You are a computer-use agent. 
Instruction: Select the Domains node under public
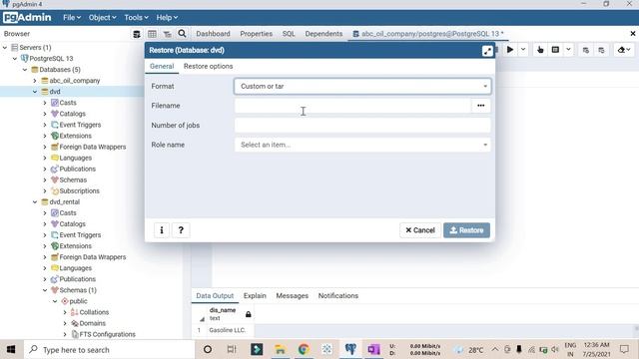92,323
